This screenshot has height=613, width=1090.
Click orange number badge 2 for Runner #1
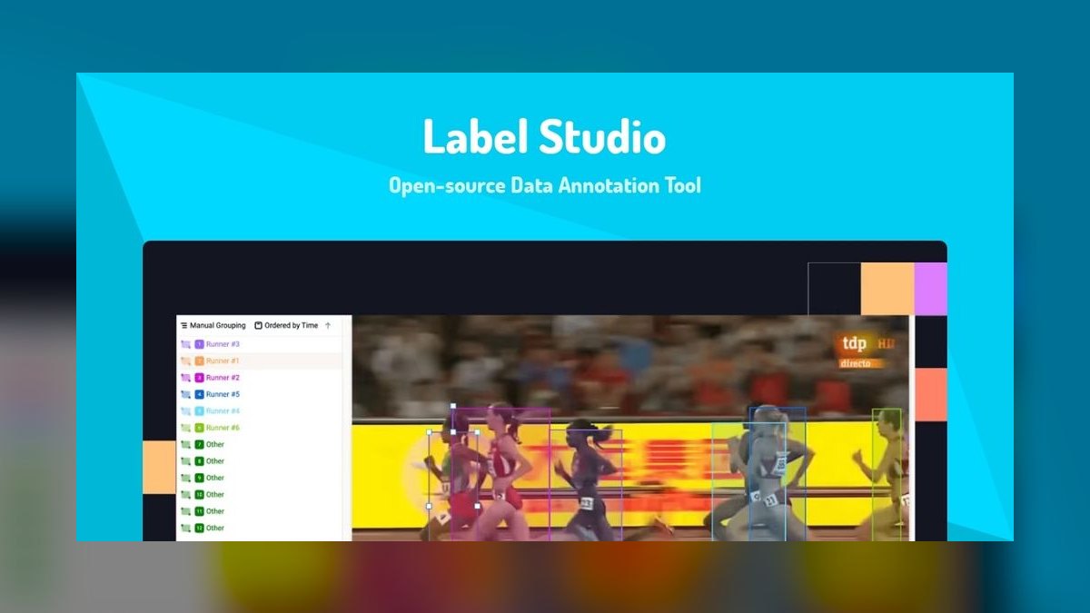coord(199,361)
